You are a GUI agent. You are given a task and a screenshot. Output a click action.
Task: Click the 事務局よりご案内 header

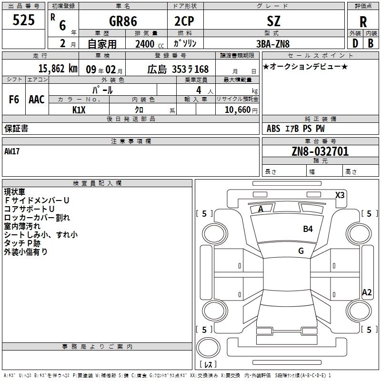(97, 347)
